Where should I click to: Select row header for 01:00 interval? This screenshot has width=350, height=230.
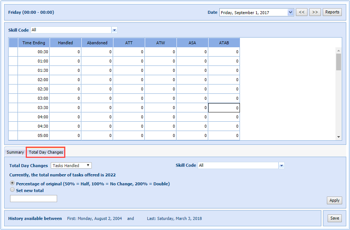click(x=13, y=61)
